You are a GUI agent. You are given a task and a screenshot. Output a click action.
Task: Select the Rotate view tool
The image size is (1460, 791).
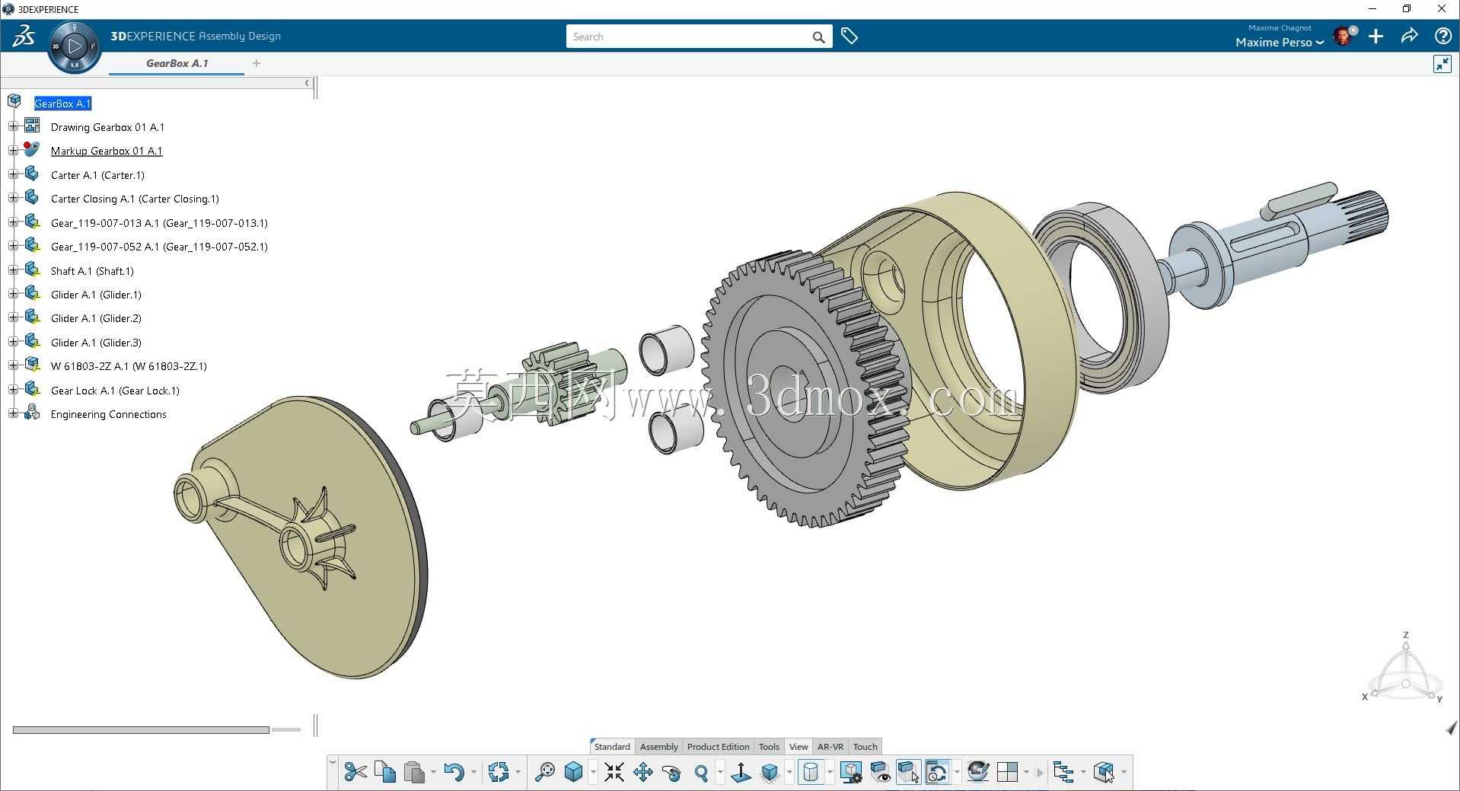click(x=672, y=772)
